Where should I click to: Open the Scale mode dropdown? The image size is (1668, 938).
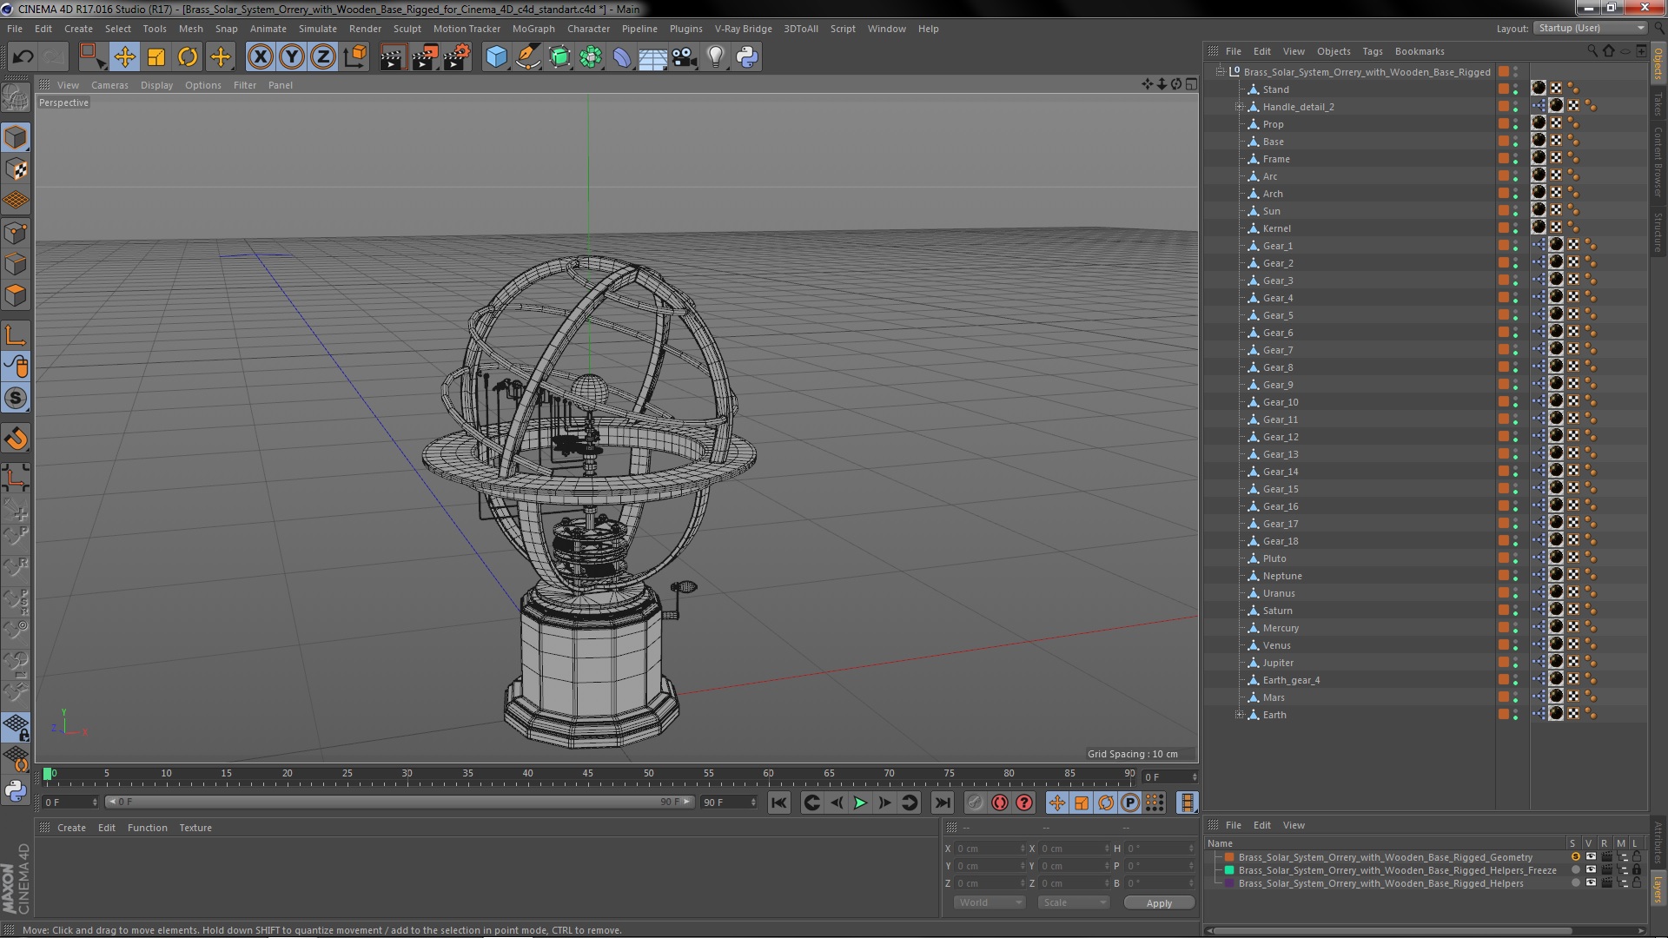(x=1074, y=902)
